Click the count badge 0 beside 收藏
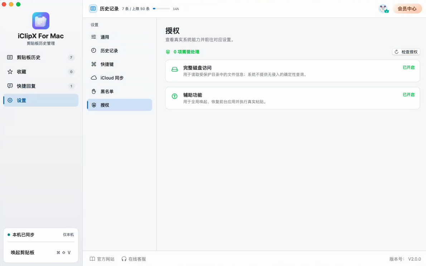 point(71,72)
